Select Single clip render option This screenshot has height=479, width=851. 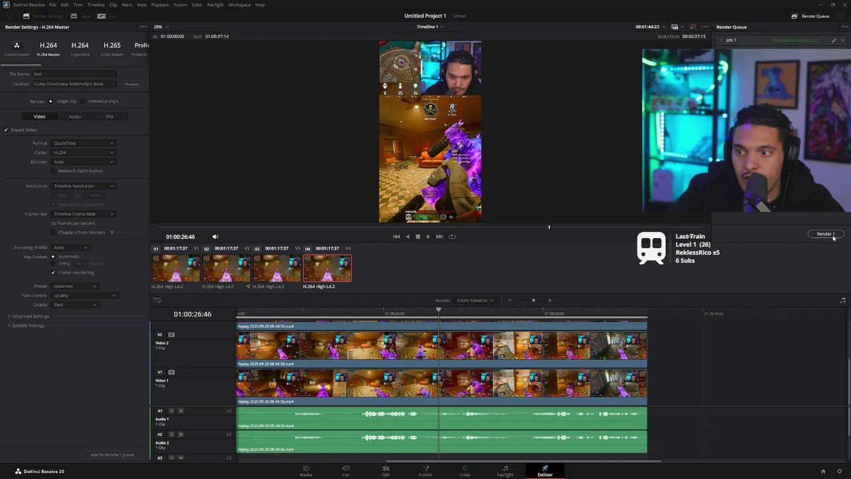pyautogui.click(x=51, y=101)
